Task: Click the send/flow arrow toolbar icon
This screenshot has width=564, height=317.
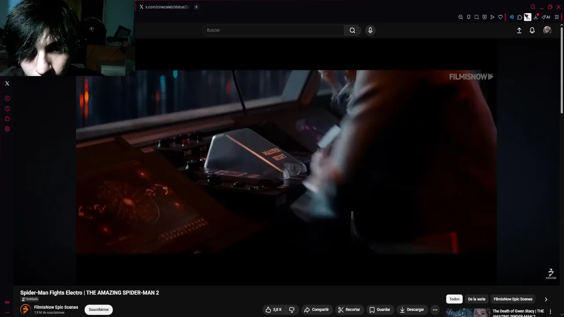Action: [492, 17]
